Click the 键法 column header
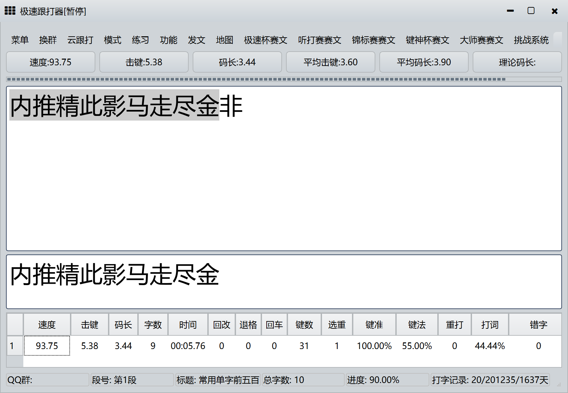This screenshot has height=393, width=568. pyautogui.click(x=417, y=324)
